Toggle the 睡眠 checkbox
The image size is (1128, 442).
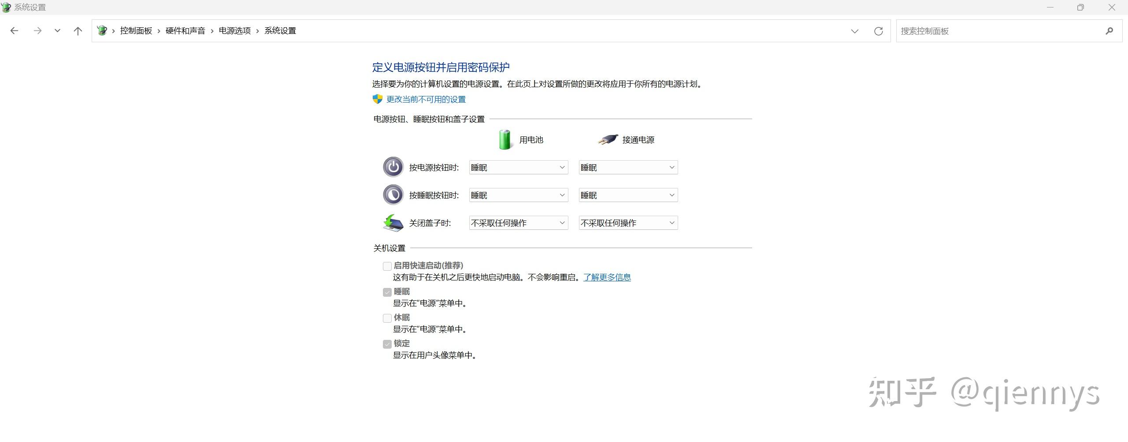click(x=387, y=292)
